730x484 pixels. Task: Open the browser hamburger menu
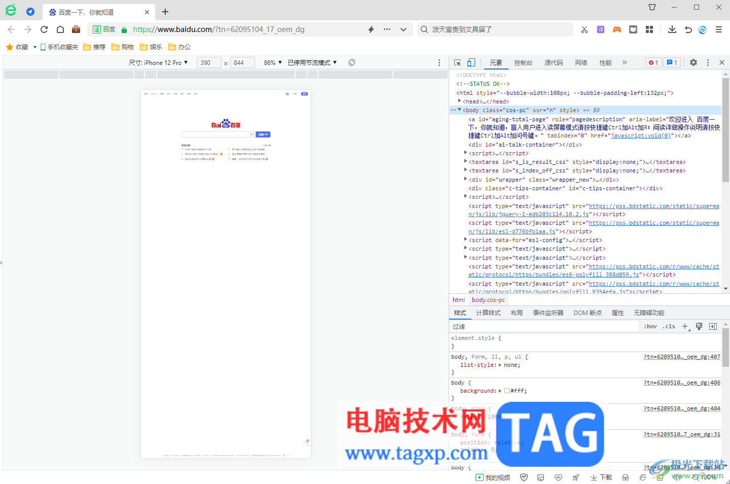pyautogui.click(x=719, y=29)
